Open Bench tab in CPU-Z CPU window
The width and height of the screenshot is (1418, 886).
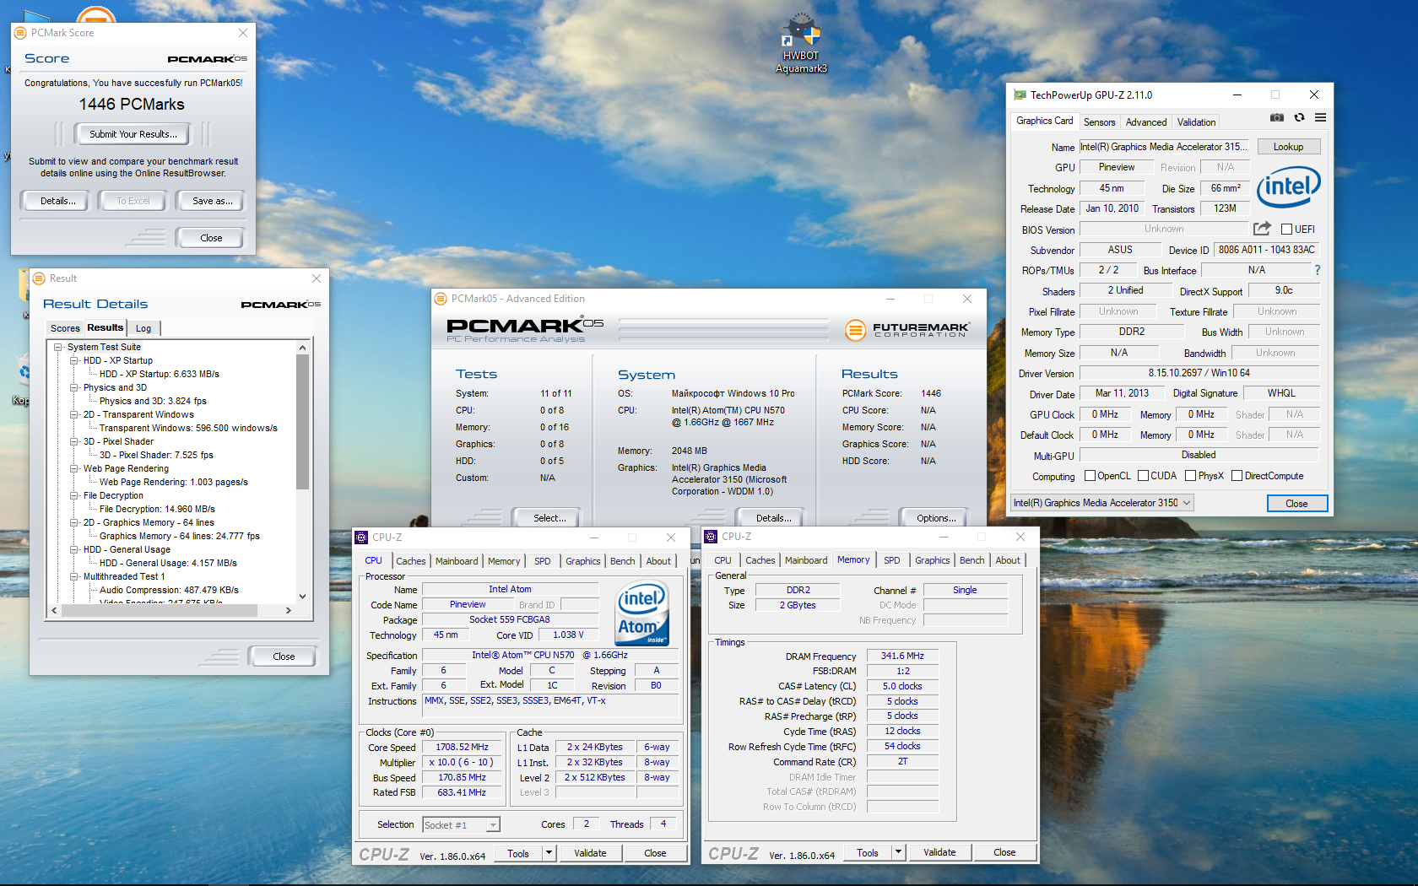pos(623,561)
